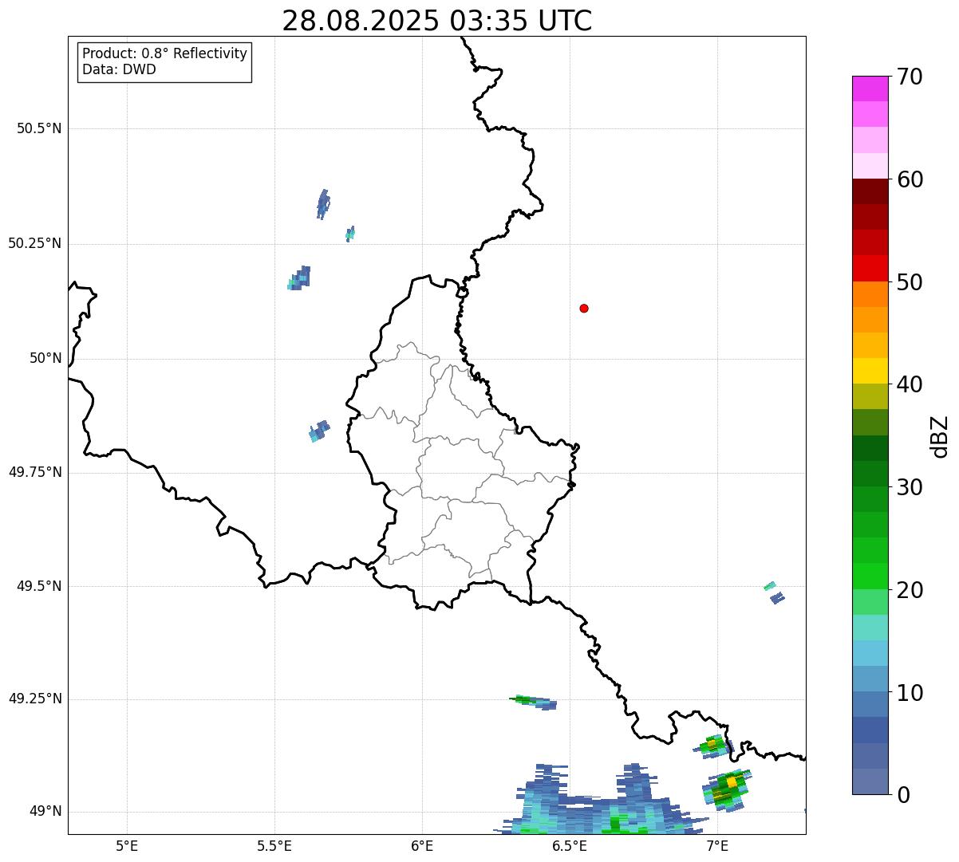Click the large echo band at the map bottom

click(590, 809)
